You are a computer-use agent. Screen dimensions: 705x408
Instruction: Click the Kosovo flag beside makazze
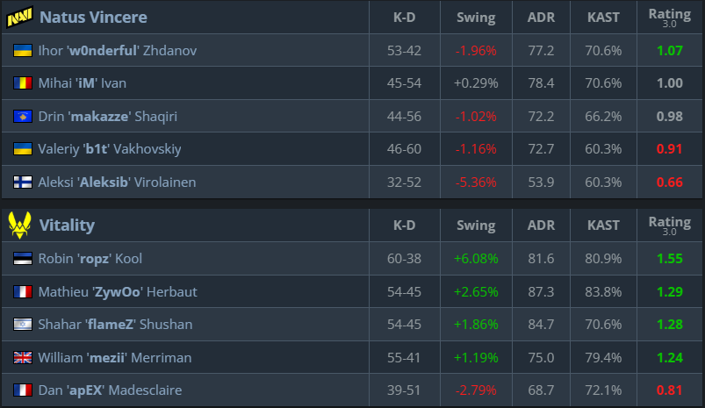pyautogui.click(x=23, y=117)
